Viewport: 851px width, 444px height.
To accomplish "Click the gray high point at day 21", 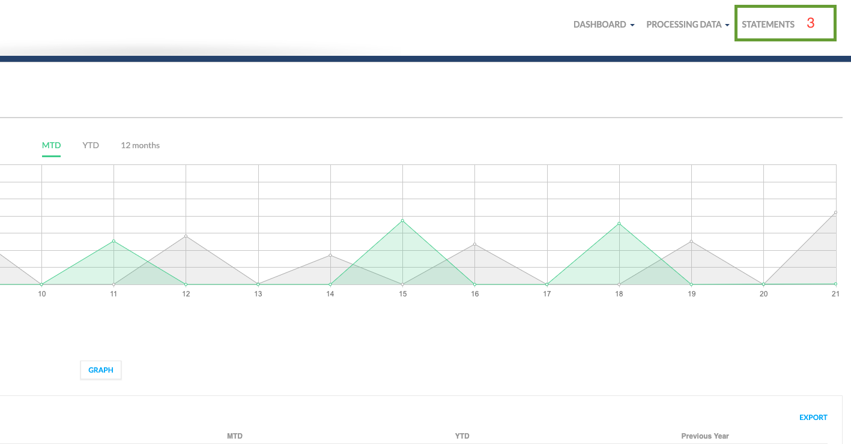I will 835,212.
